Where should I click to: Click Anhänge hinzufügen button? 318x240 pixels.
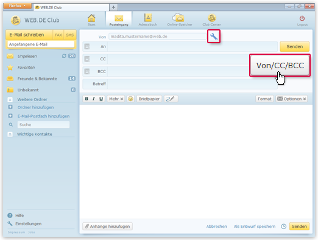pyautogui.click(x=108, y=226)
